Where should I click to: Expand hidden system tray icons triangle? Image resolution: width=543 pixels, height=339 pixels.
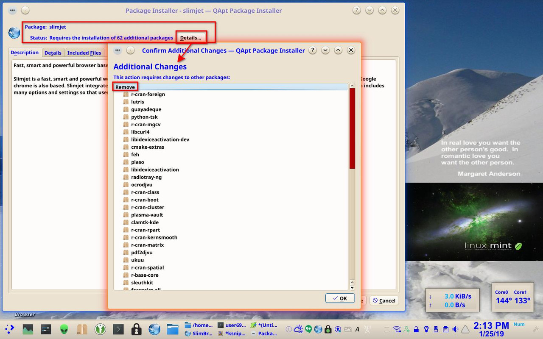click(x=465, y=329)
